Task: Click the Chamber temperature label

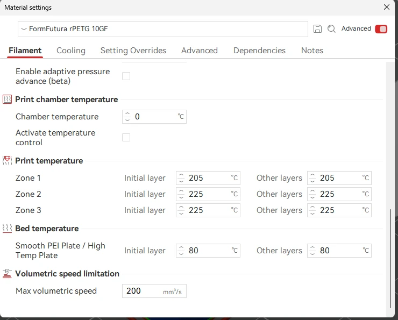Action: coord(57,117)
